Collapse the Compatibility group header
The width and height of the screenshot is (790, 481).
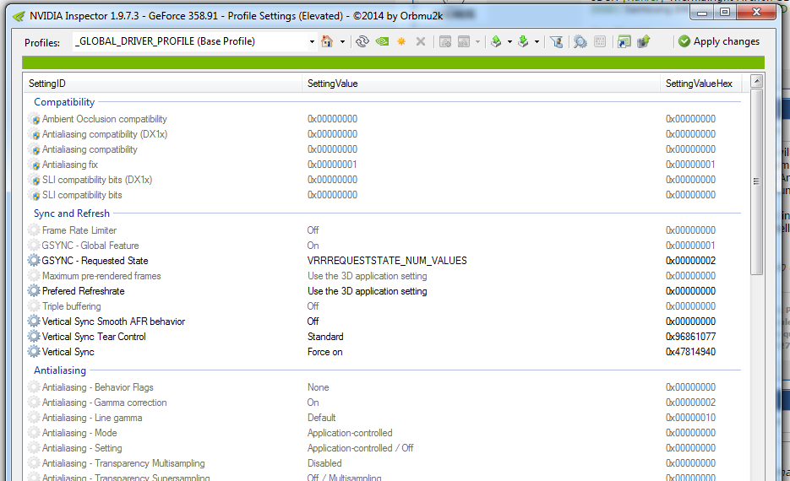[x=64, y=101]
